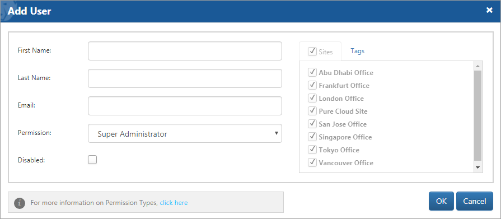The width and height of the screenshot is (501, 219).
Task: Click the San Jose Office label
Action: pos(343,124)
